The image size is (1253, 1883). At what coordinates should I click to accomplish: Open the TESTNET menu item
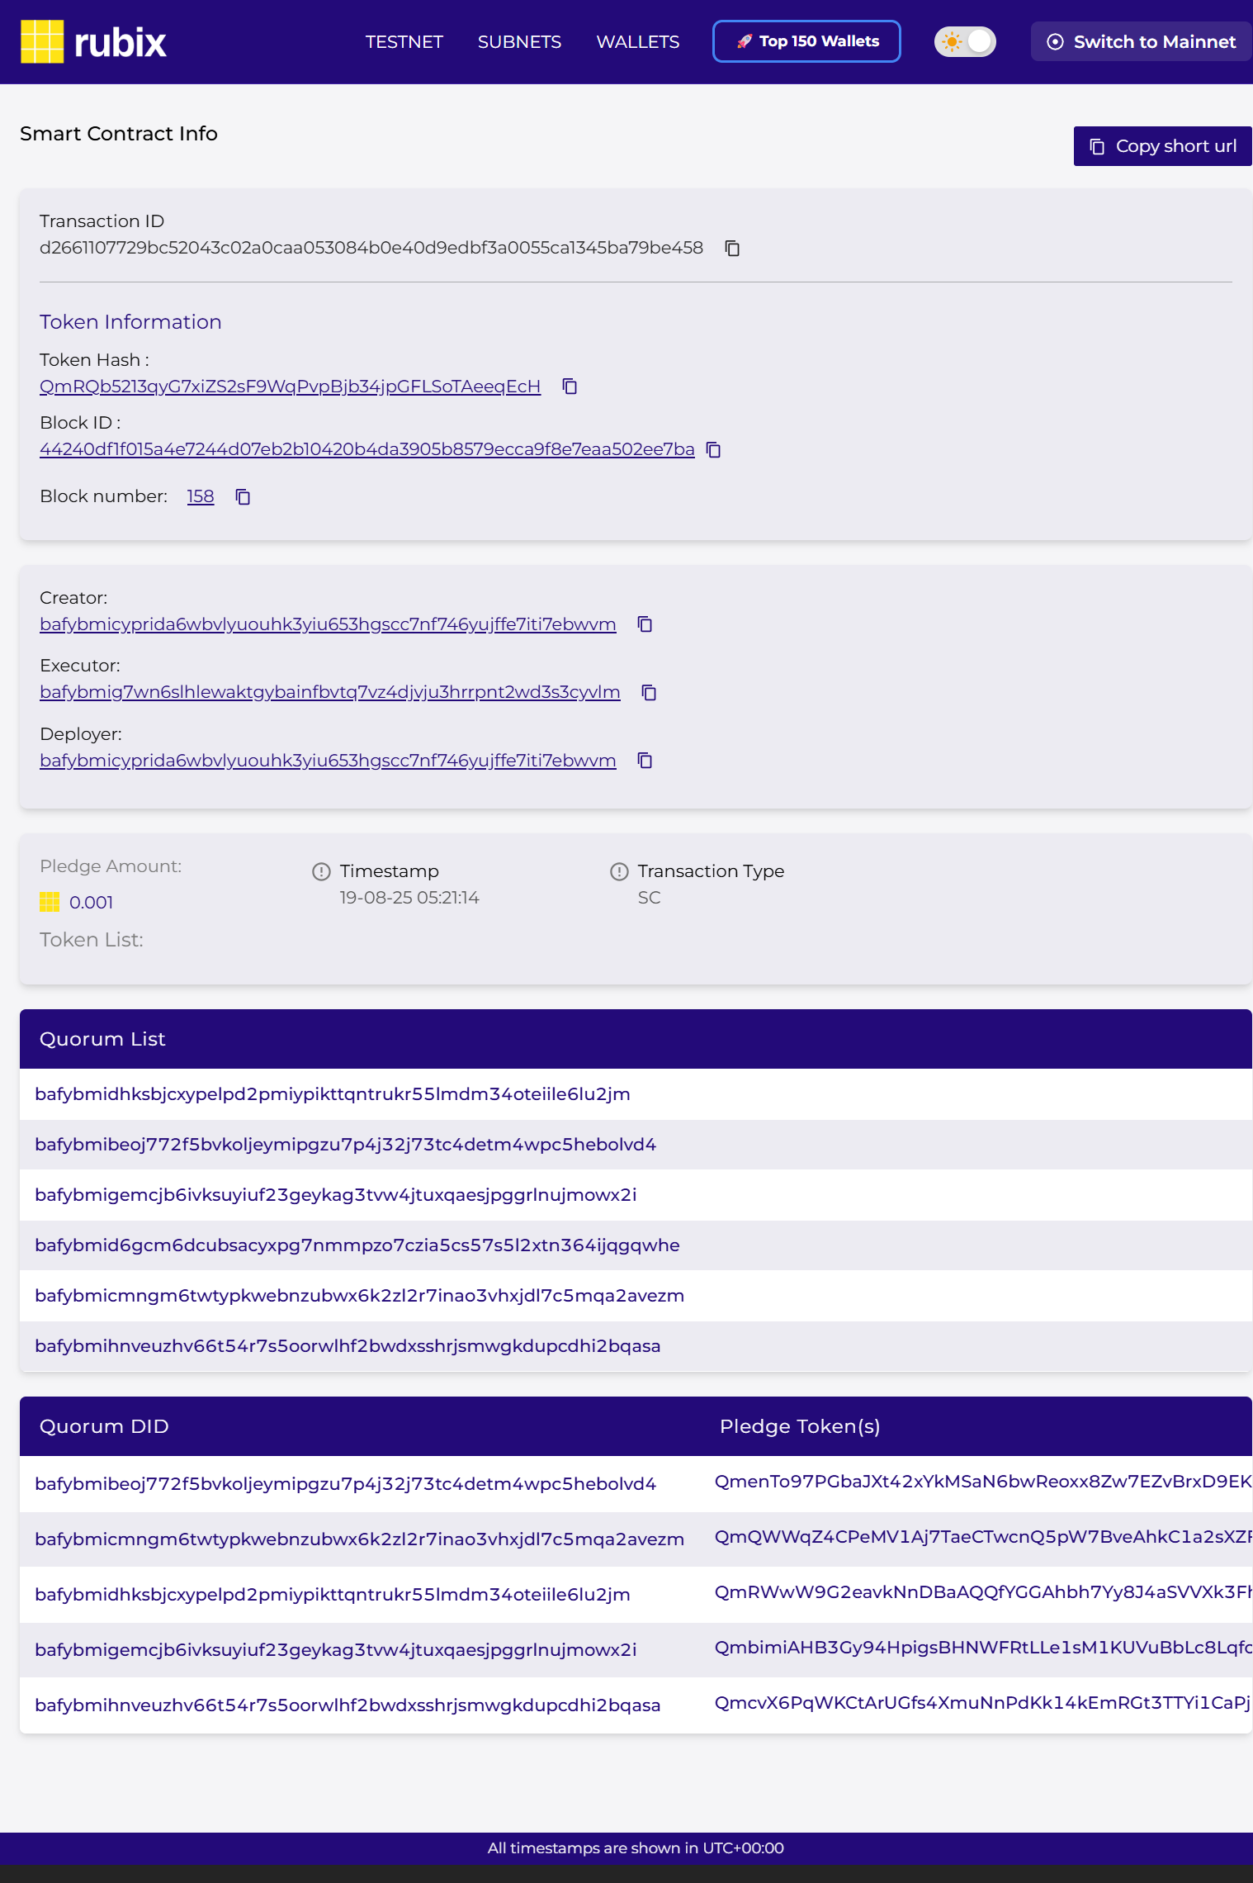pos(404,42)
